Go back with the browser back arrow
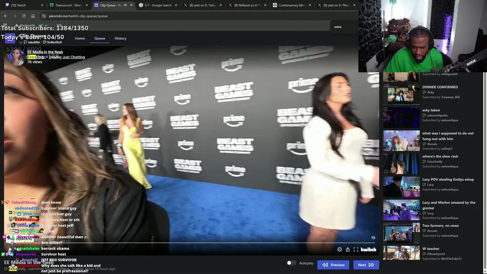487x274 pixels. [5, 16]
